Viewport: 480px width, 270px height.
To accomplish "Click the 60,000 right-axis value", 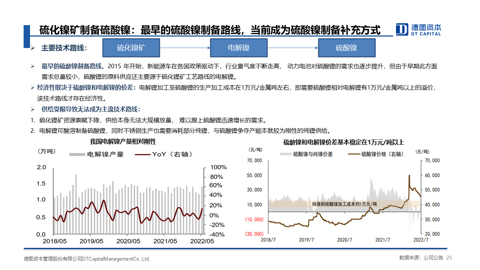I will (x=432, y=175).
